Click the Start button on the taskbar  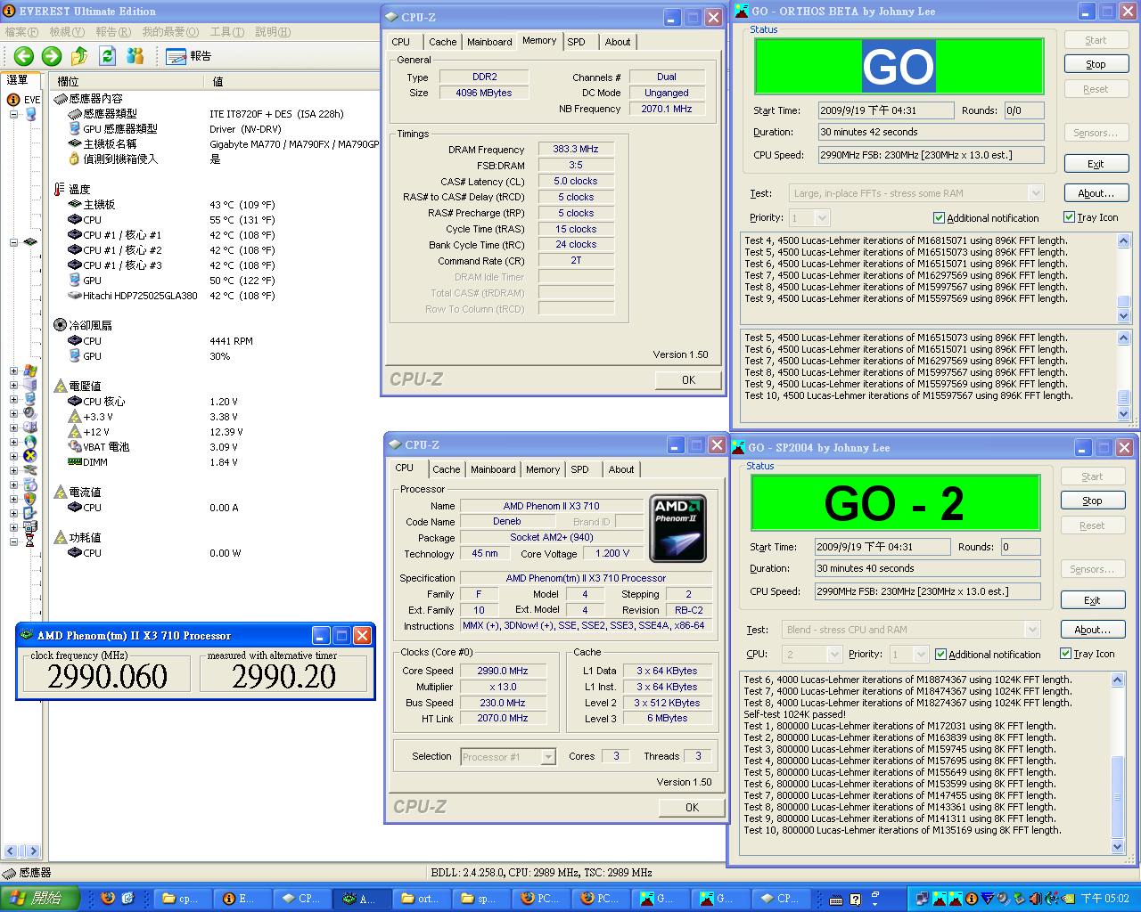point(41,899)
